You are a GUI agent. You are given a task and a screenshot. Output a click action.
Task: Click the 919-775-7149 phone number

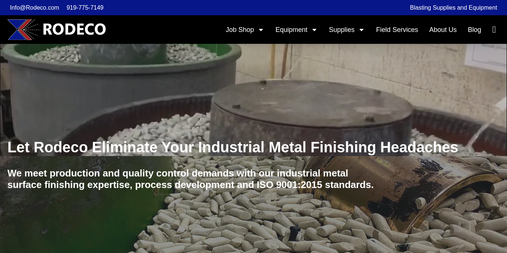click(85, 8)
